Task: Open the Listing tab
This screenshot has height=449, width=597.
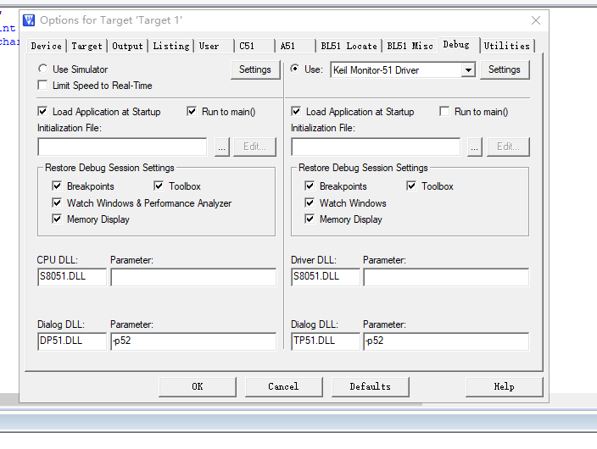Action: pyautogui.click(x=171, y=46)
